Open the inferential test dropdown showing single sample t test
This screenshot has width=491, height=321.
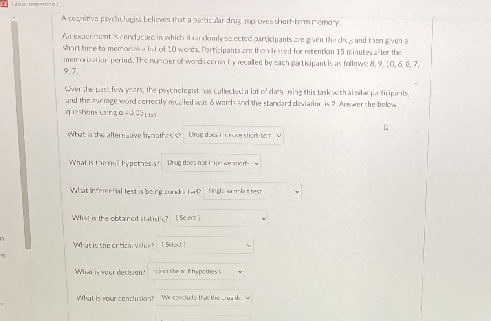[252, 191]
